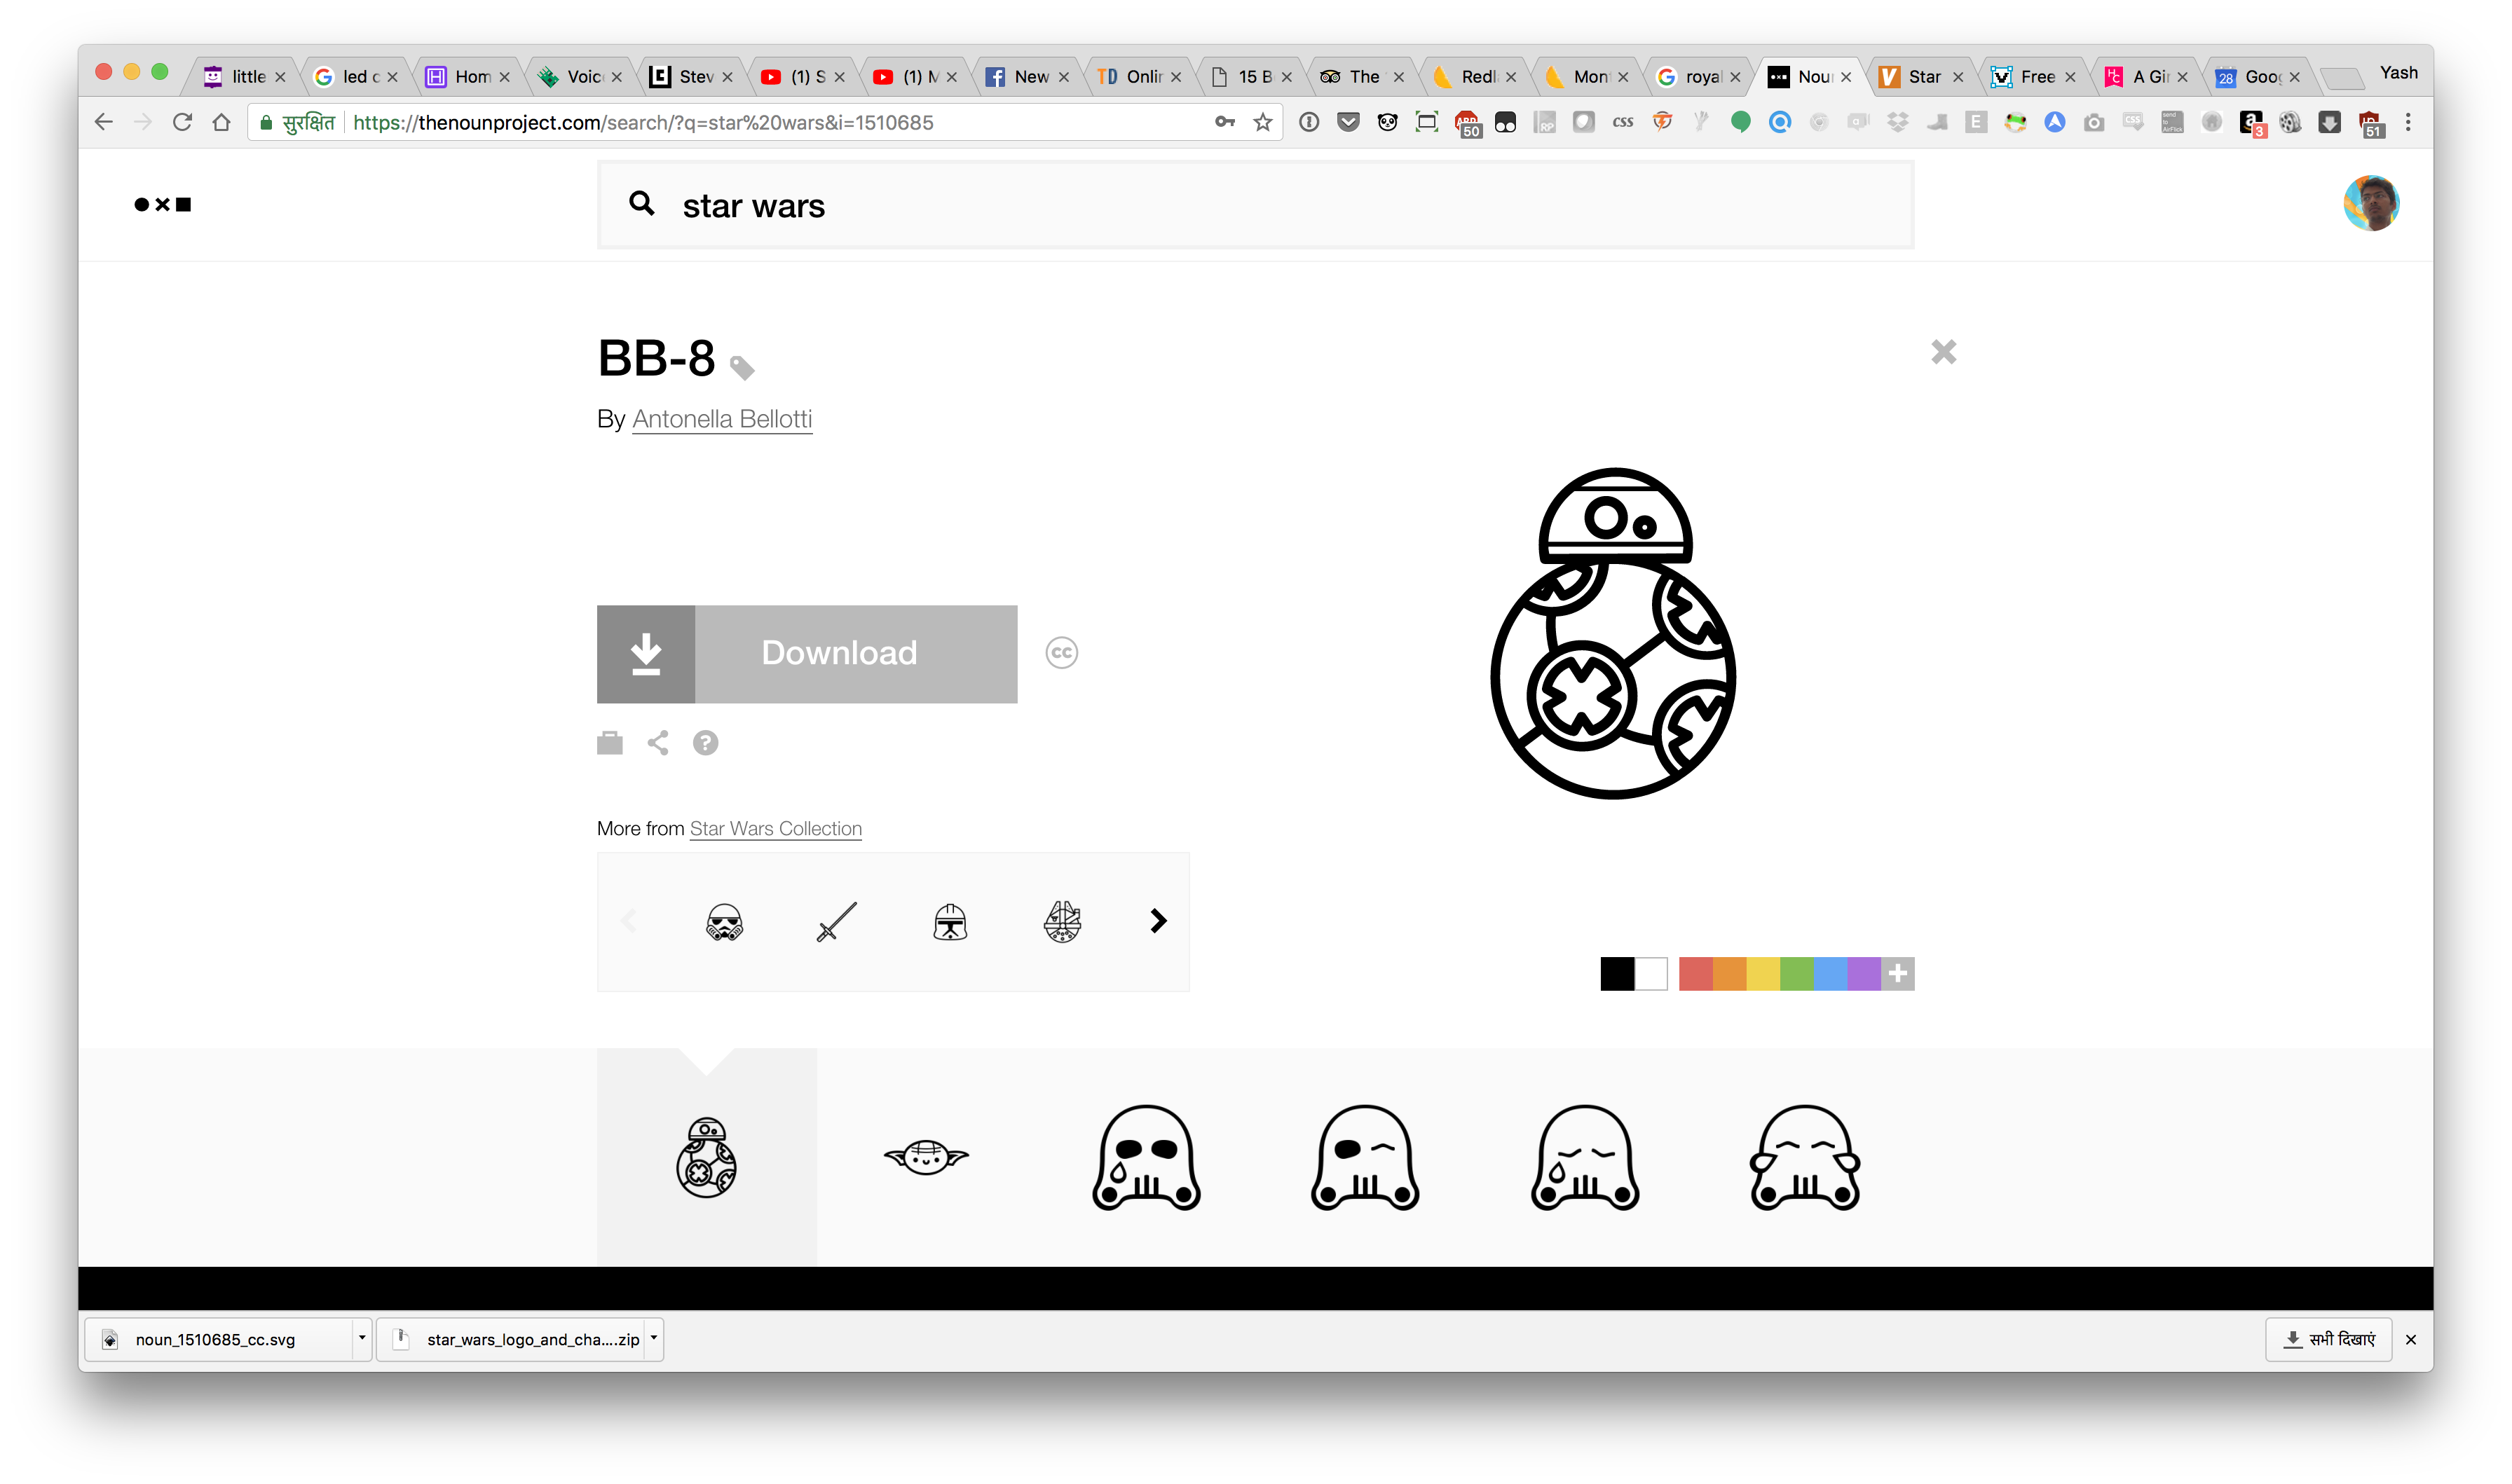Add a custom color with plus swatch
The image size is (2512, 1484).
tap(1898, 973)
